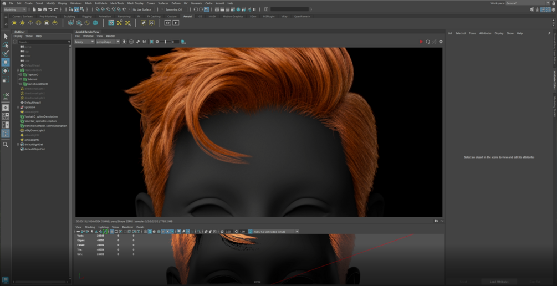Open the Arnold menu in main menu bar
Image resolution: width=557 pixels, height=286 pixels.
pyautogui.click(x=220, y=3)
